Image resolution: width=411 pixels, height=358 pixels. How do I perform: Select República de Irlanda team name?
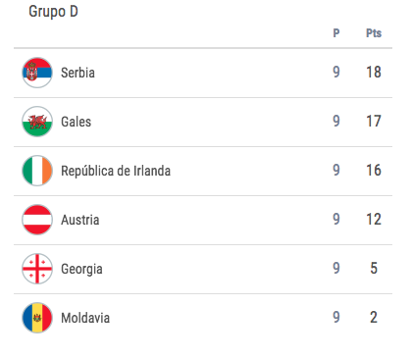tap(116, 171)
